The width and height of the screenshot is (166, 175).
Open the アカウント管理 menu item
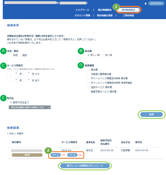click(82, 16)
